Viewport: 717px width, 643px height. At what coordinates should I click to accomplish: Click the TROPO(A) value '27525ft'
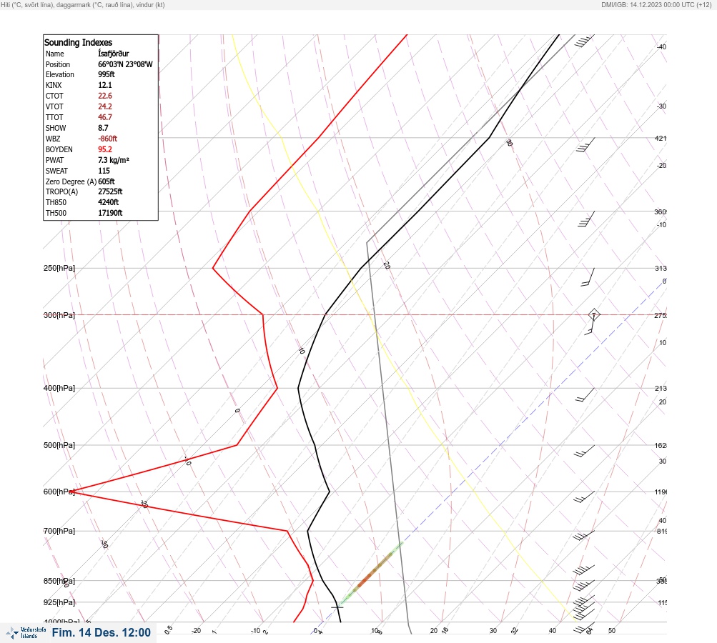(x=110, y=191)
